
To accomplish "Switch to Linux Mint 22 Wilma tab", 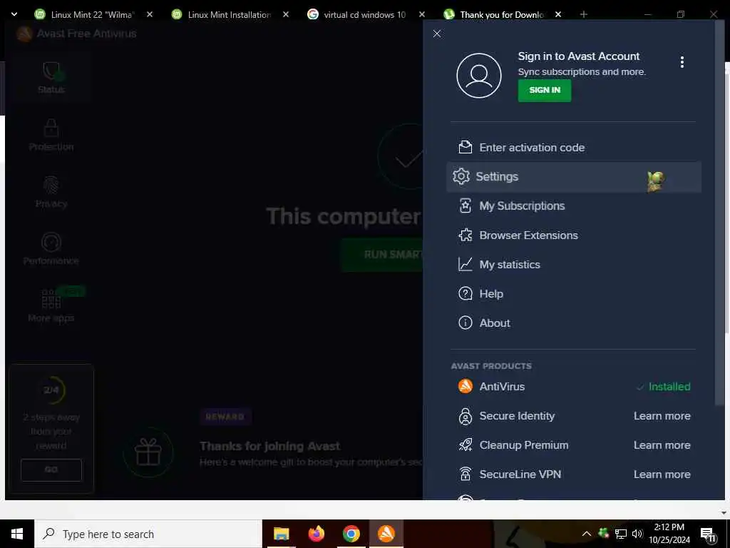I will [92, 14].
